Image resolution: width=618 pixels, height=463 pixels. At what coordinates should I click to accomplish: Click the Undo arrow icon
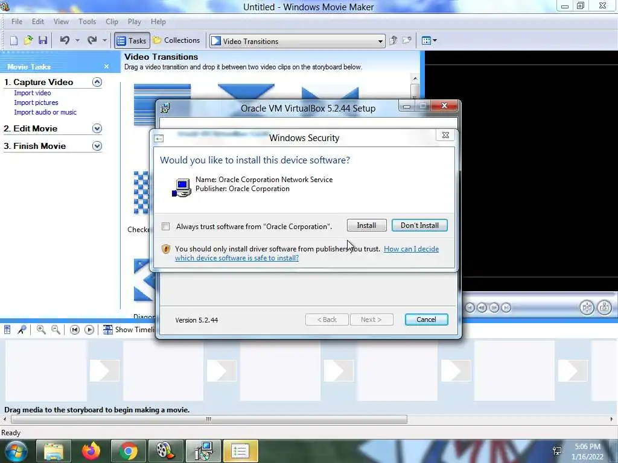[65, 40]
